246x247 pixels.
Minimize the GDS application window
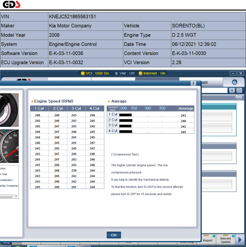click(x=233, y=73)
